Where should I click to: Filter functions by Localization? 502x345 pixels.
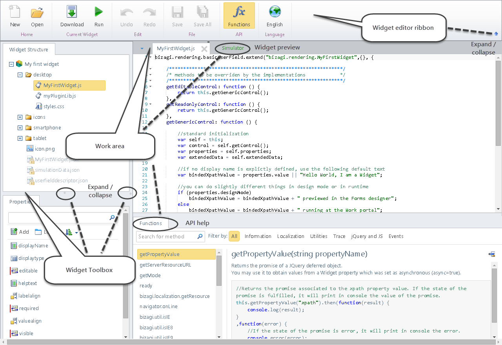291,236
